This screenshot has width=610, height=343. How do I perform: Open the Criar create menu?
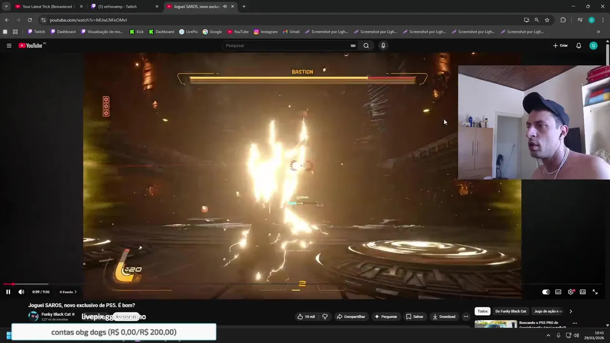point(560,46)
